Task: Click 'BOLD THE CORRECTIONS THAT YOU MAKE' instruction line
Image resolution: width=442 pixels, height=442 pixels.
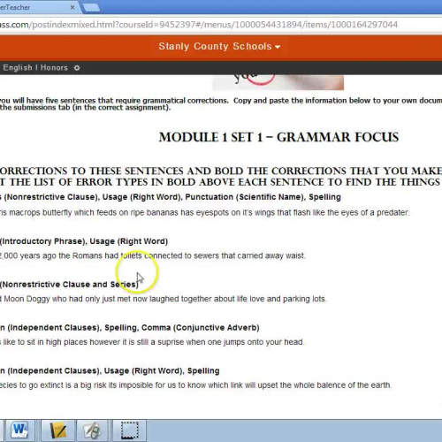Action: pyautogui.click(x=328, y=171)
